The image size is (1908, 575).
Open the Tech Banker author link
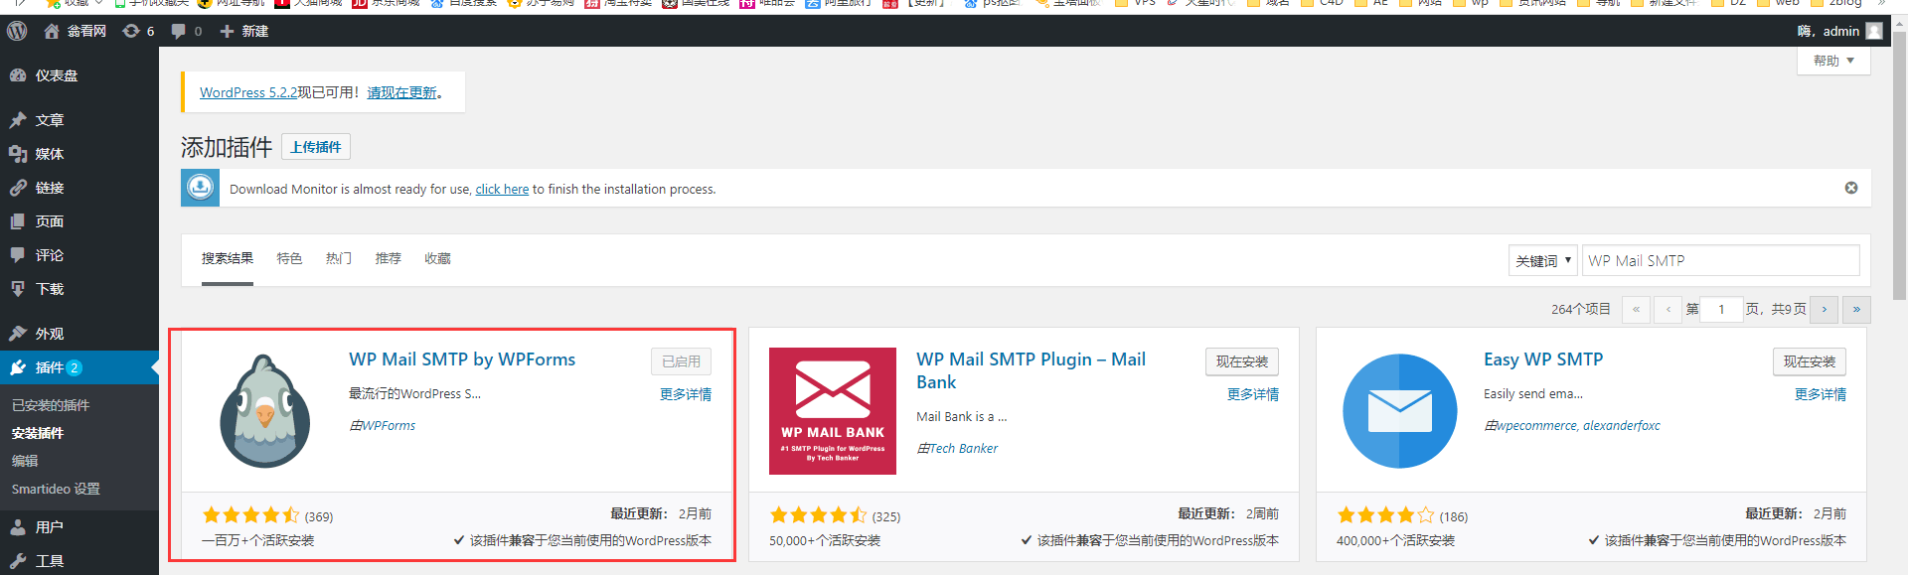click(x=964, y=448)
